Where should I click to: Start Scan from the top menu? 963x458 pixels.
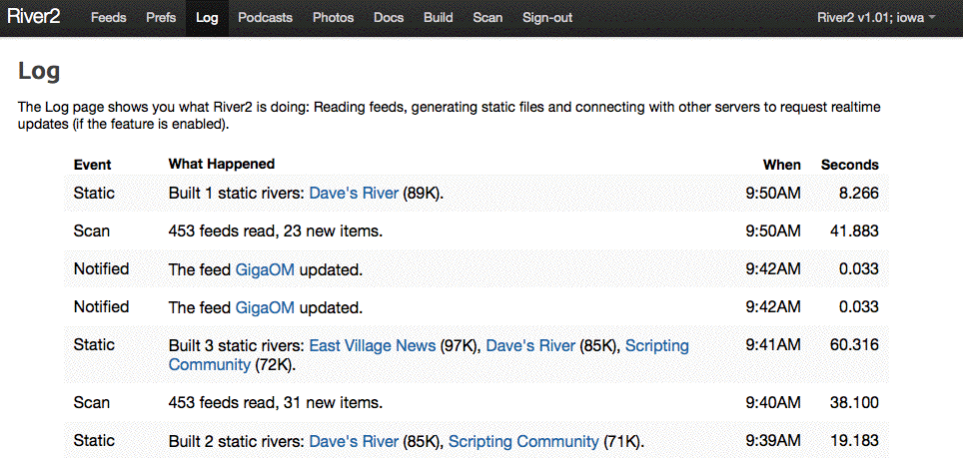click(487, 18)
